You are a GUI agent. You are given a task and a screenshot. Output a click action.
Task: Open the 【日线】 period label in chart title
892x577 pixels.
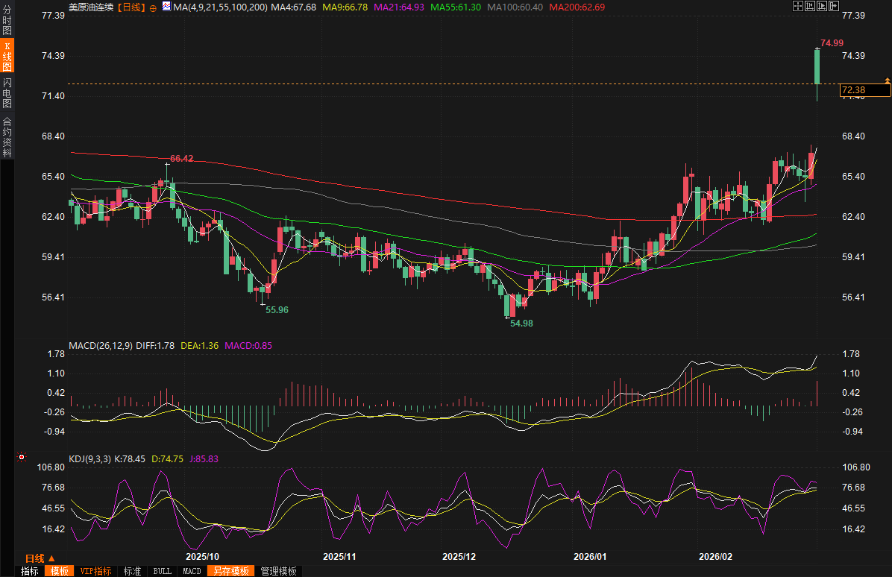coord(132,7)
